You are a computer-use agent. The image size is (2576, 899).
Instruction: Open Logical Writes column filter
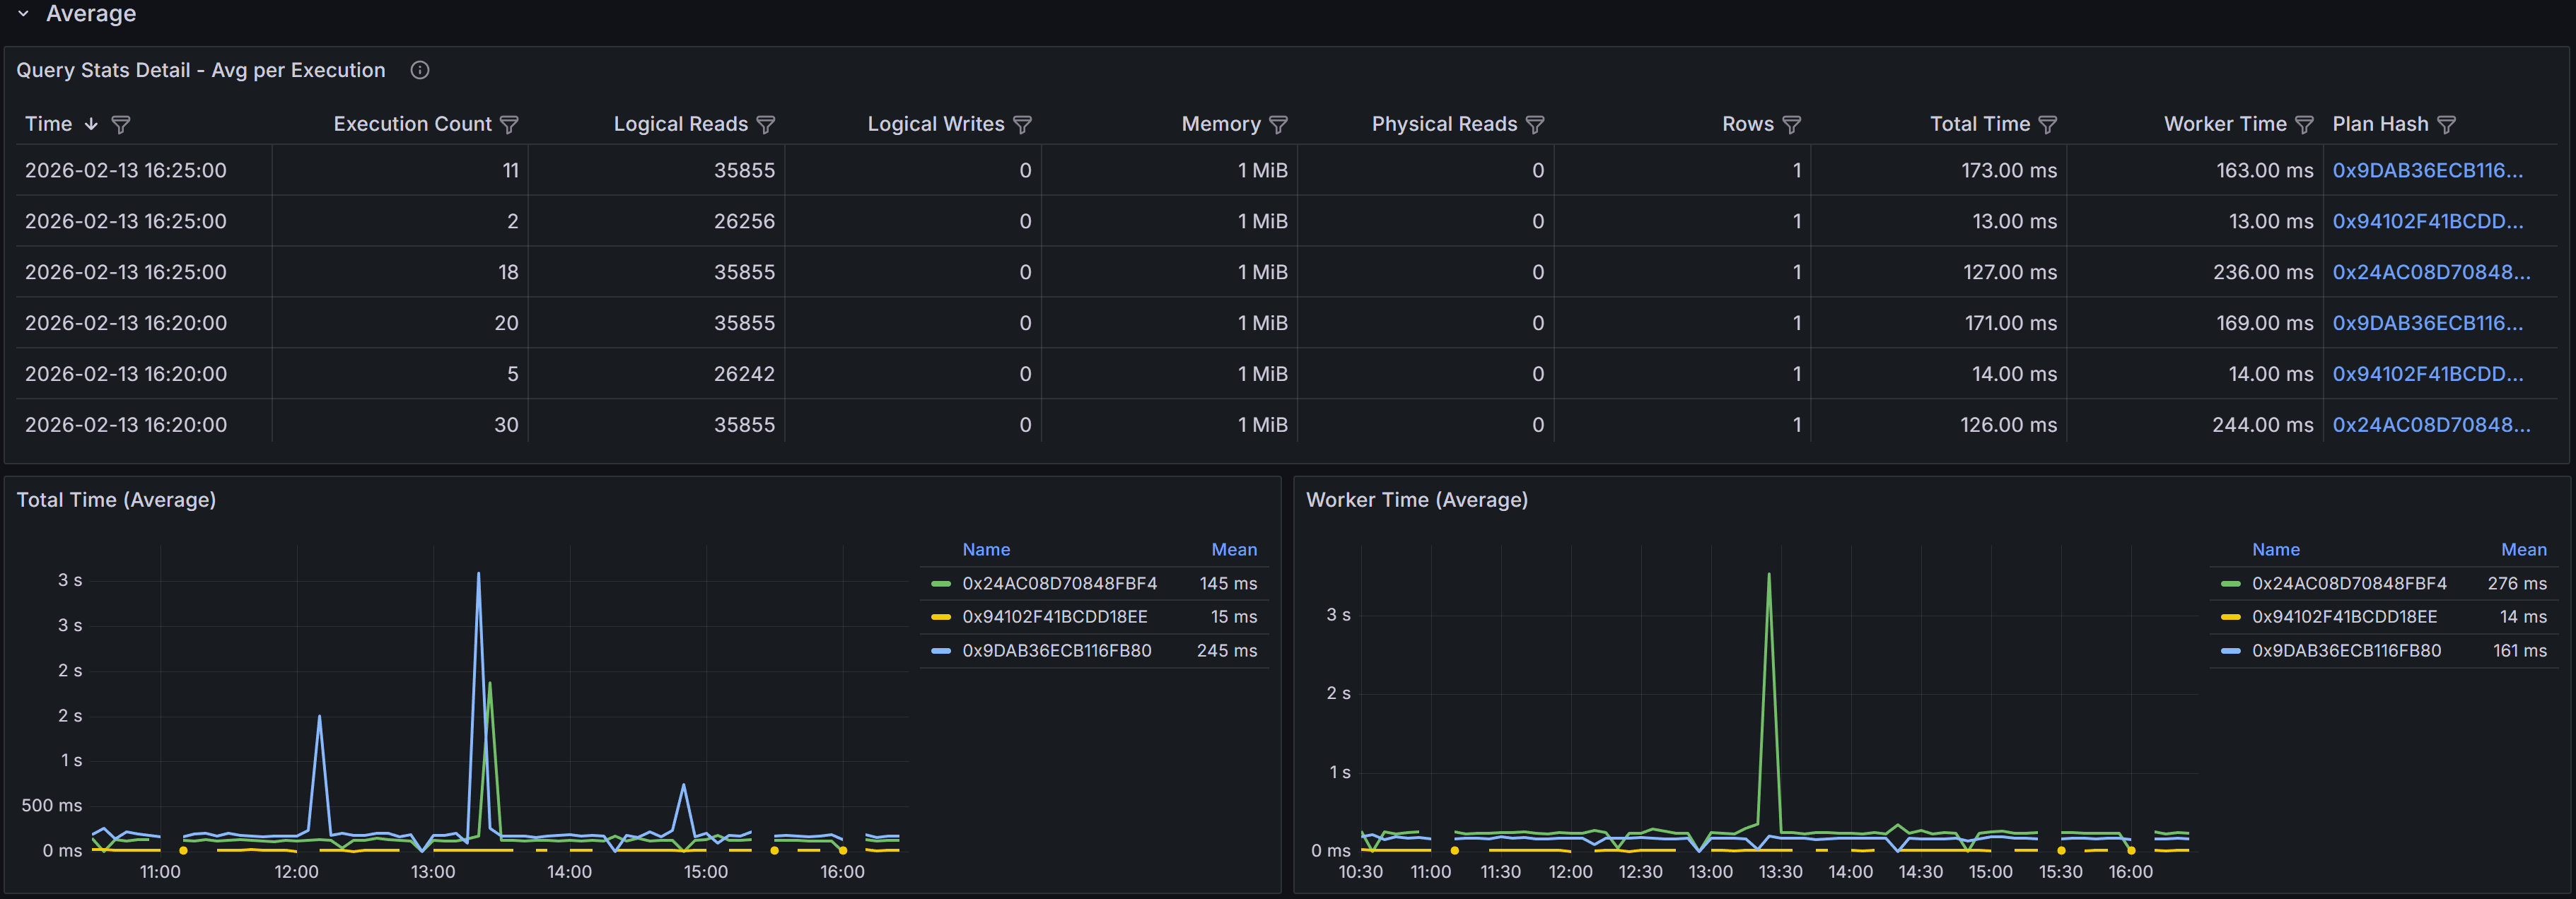point(1022,124)
